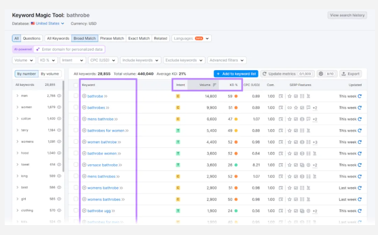Refresh metrics for the versace bathrobe row
Screen dimensions: 378x235
click(x=360, y=165)
